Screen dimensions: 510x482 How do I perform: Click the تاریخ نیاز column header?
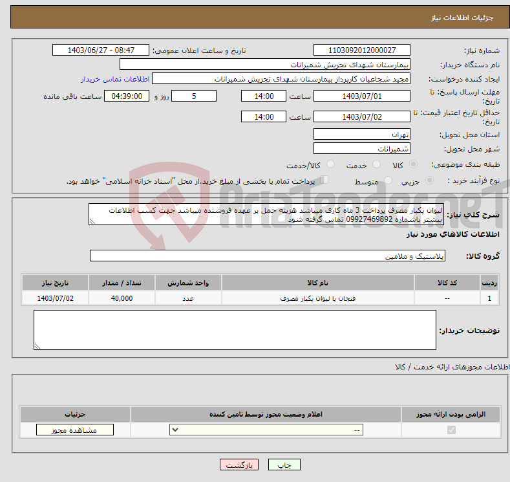(56, 283)
